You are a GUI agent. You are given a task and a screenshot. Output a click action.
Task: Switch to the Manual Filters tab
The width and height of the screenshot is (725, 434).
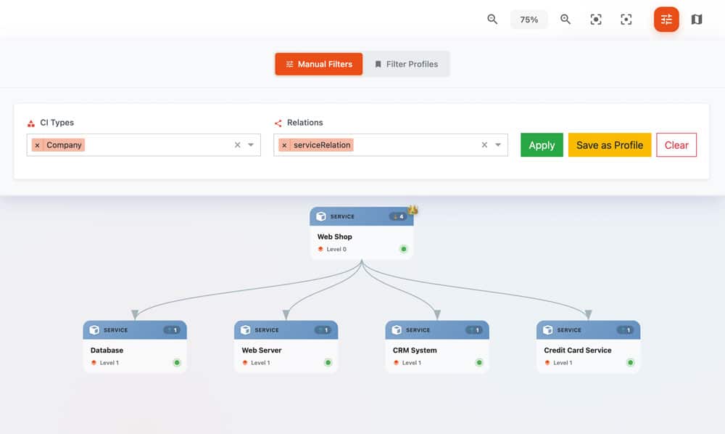[318, 64]
